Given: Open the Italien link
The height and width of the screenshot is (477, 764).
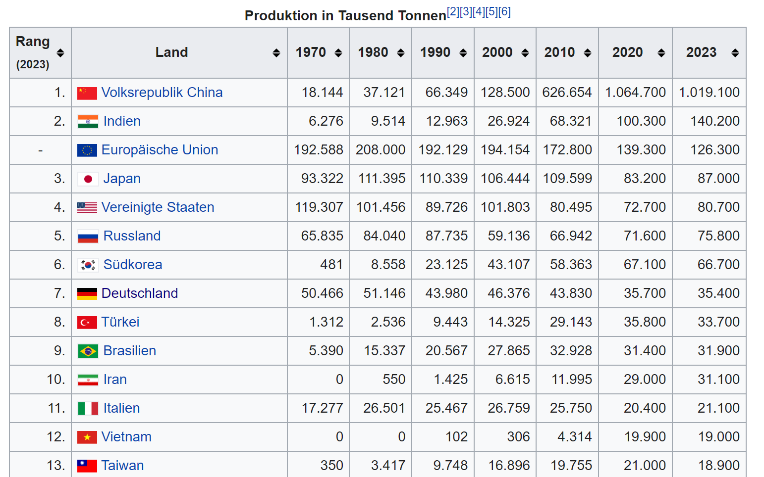Looking at the screenshot, I should pos(121,408).
